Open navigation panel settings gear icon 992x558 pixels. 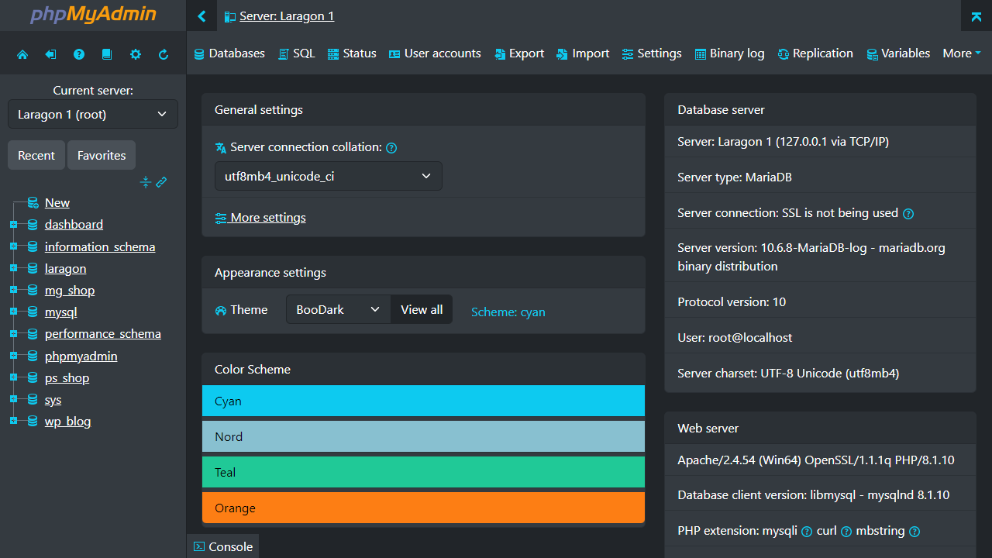[135, 53]
